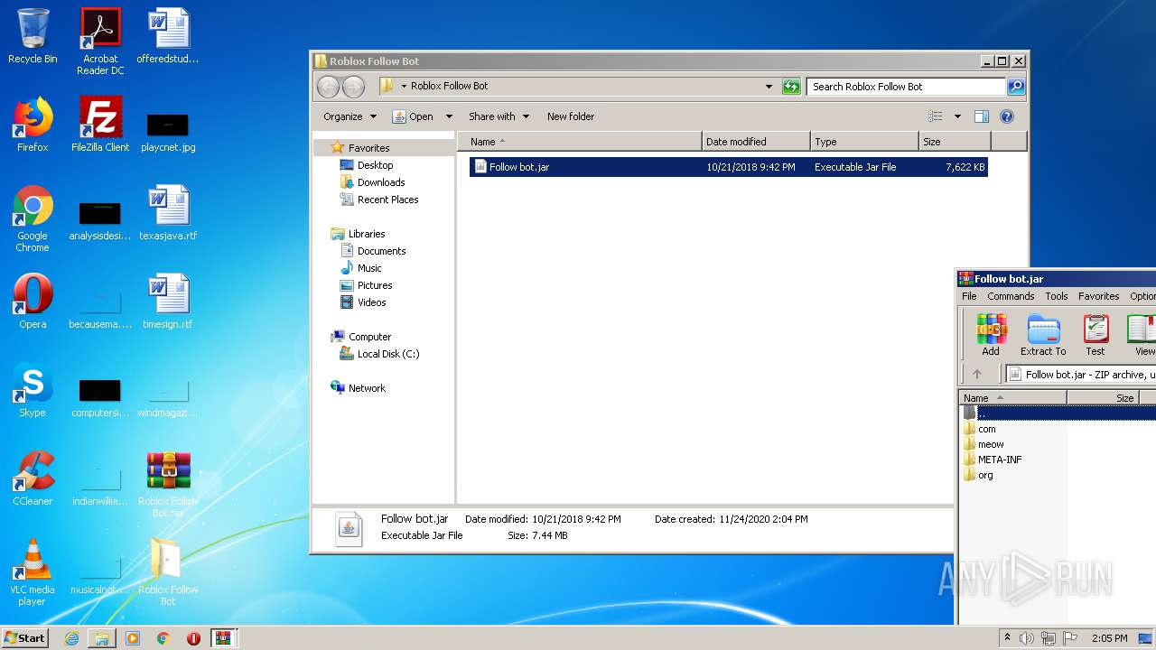Screen dimensions: 1156x650
Task: Select Roblox Follow Bot.rar archive on desktop
Action: point(168,484)
